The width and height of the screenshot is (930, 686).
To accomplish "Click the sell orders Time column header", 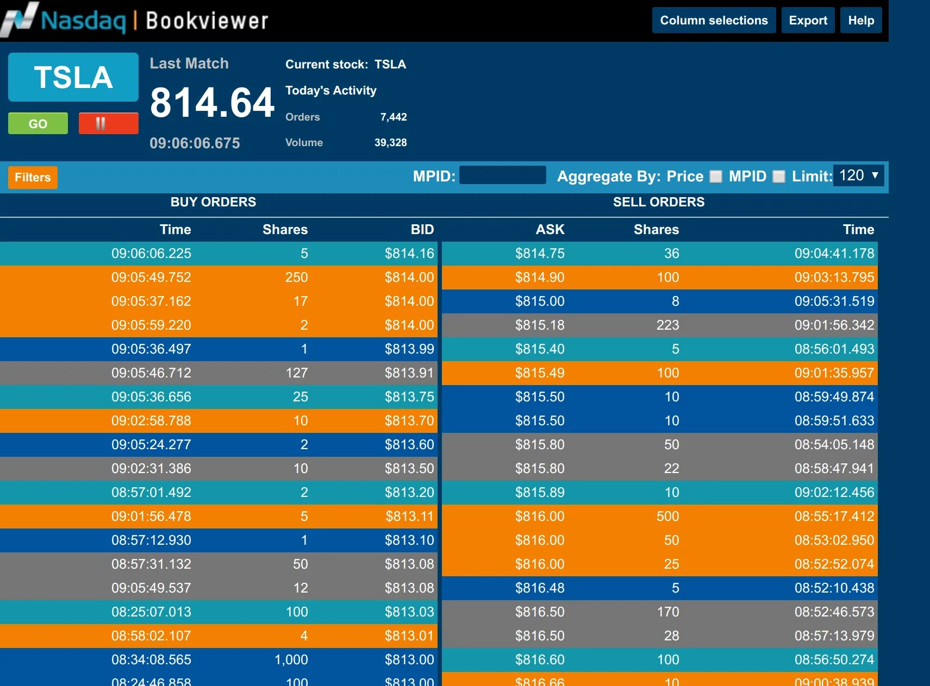I will click(858, 229).
